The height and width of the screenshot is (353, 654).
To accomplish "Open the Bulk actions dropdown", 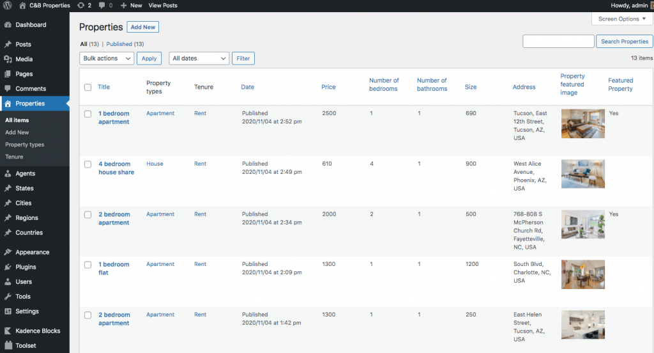I will 107,58.
